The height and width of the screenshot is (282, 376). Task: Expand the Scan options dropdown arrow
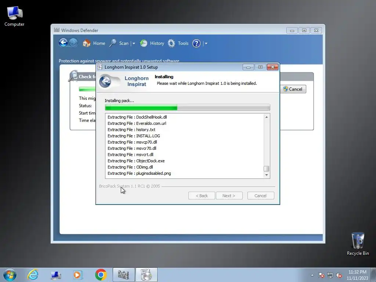134,43
